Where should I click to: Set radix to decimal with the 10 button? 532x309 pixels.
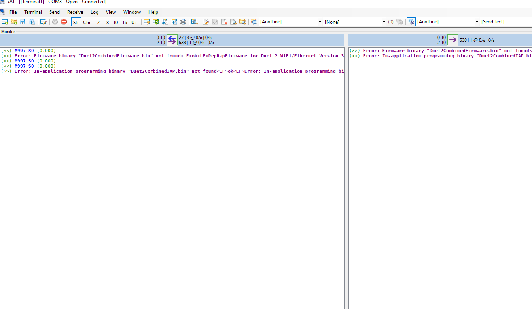coord(115,22)
